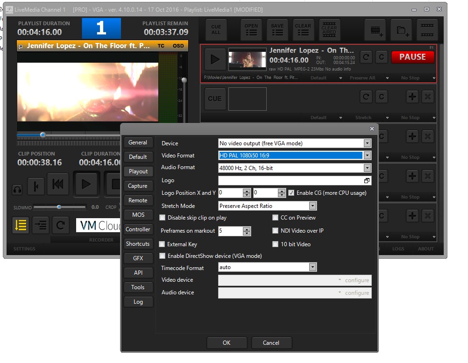
Task: Expand the Video Format dropdown
Action: (367, 156)
